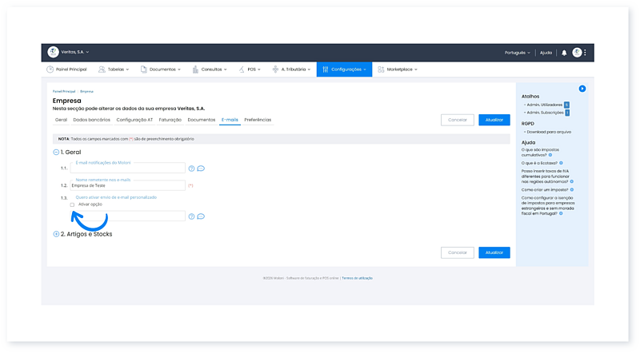
Task: Switch to the Documentos tab
Action: tap(202, 120)
